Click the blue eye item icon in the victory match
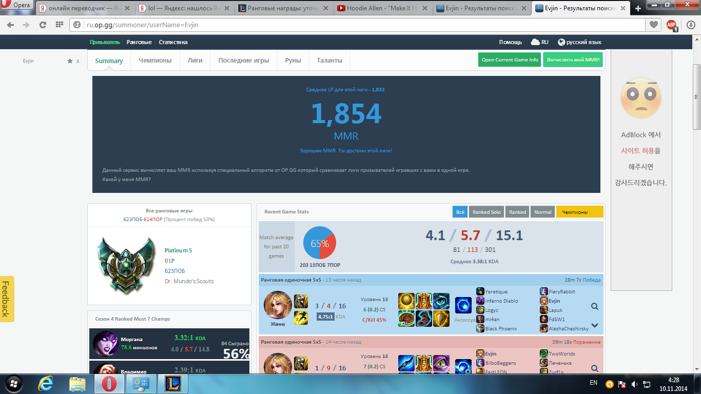The height and width of the screenshot is (394, 701). [441, 301]
